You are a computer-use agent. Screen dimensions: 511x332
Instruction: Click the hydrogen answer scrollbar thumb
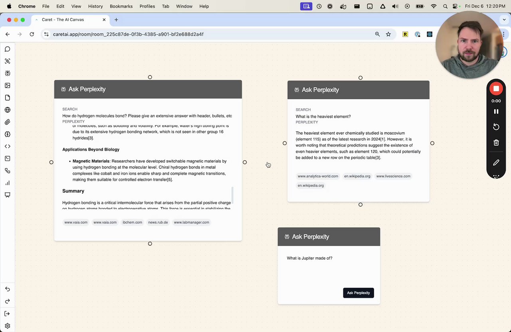[x=232, y=195]
